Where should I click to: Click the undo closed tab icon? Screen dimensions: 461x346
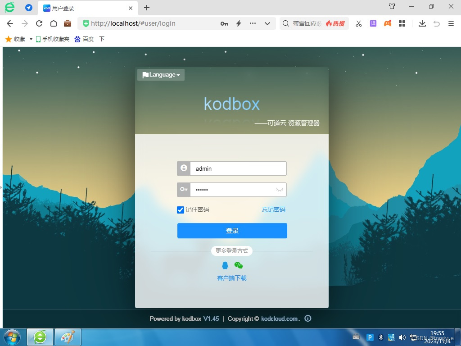[437, 23]
